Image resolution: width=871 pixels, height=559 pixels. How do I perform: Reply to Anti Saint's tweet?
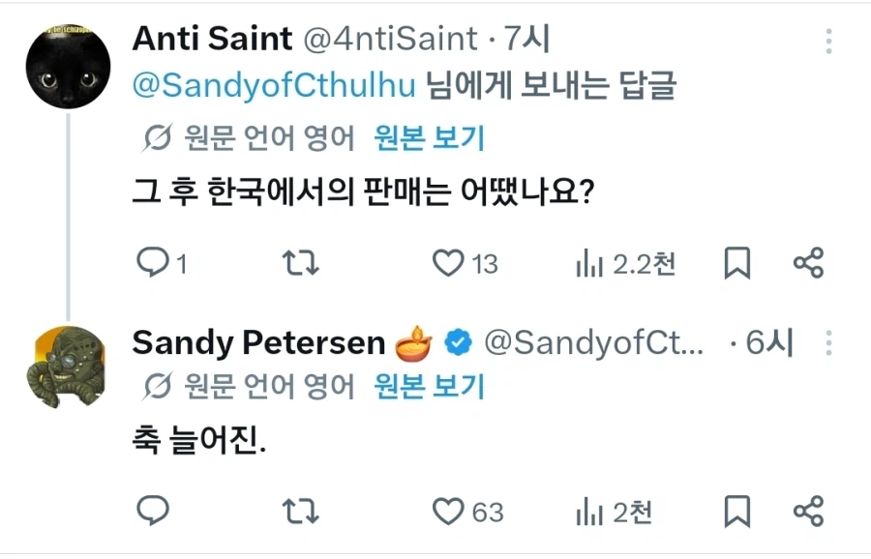point(153,263)
